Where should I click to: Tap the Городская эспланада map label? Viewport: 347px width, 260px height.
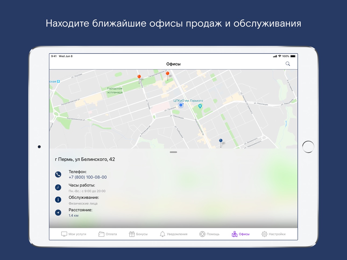(115, 90)
